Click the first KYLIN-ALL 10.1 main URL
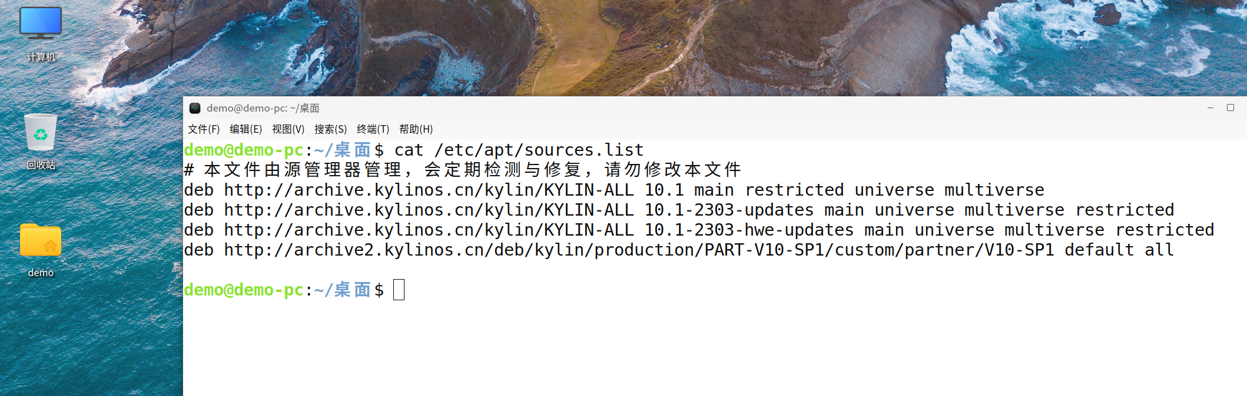Viewport: 1247px width, 396px height. (x=429, y=190)
